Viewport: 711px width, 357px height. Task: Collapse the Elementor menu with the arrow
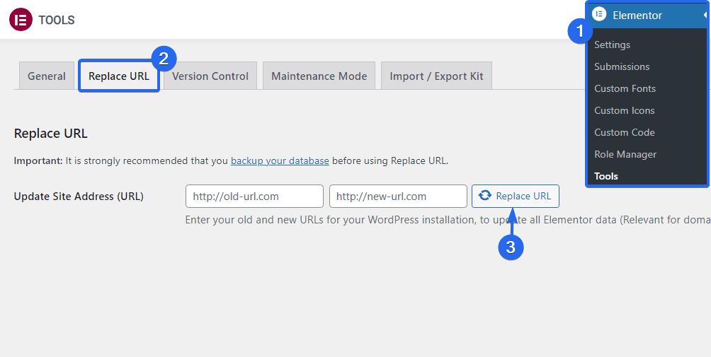click(705, 15)
